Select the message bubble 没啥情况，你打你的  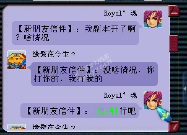(94, 74)
